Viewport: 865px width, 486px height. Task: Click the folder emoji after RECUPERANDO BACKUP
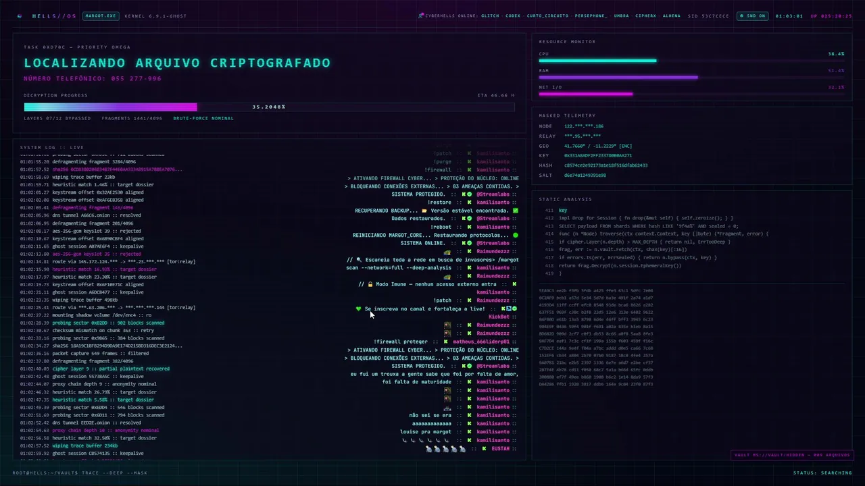tap(424, 211)
